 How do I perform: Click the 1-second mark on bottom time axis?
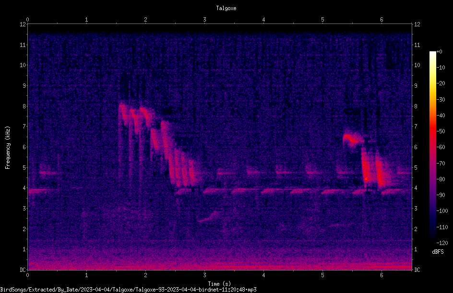tap(86, 275)
